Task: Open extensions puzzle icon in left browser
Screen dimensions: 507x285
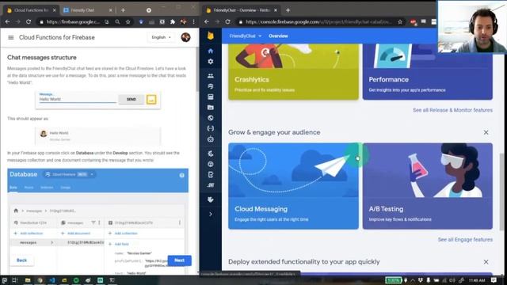Action: [x=173, y=21]
